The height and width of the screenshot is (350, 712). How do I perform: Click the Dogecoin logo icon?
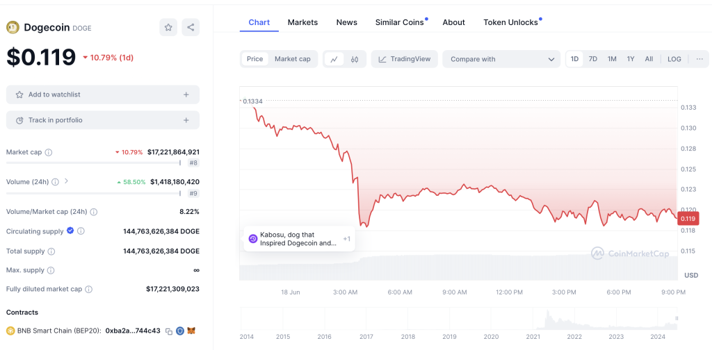(13, 28)
